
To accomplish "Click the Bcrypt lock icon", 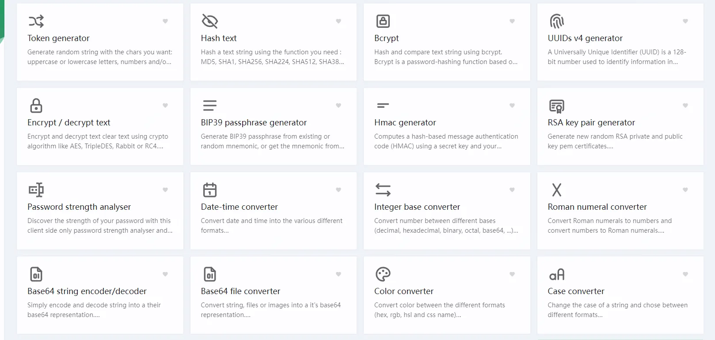I will 383,21.
